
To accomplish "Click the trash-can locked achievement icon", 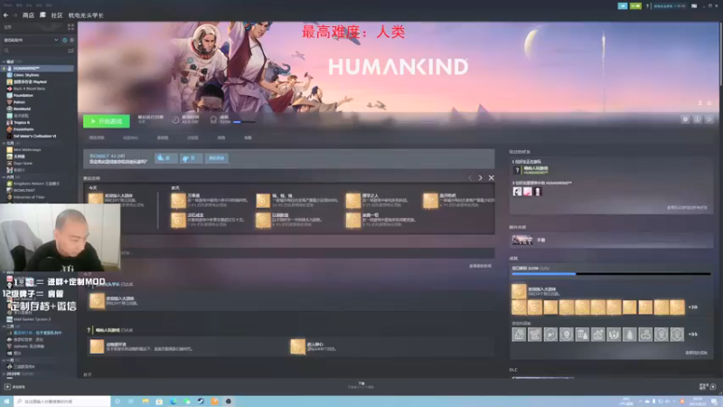I will 582,335.
